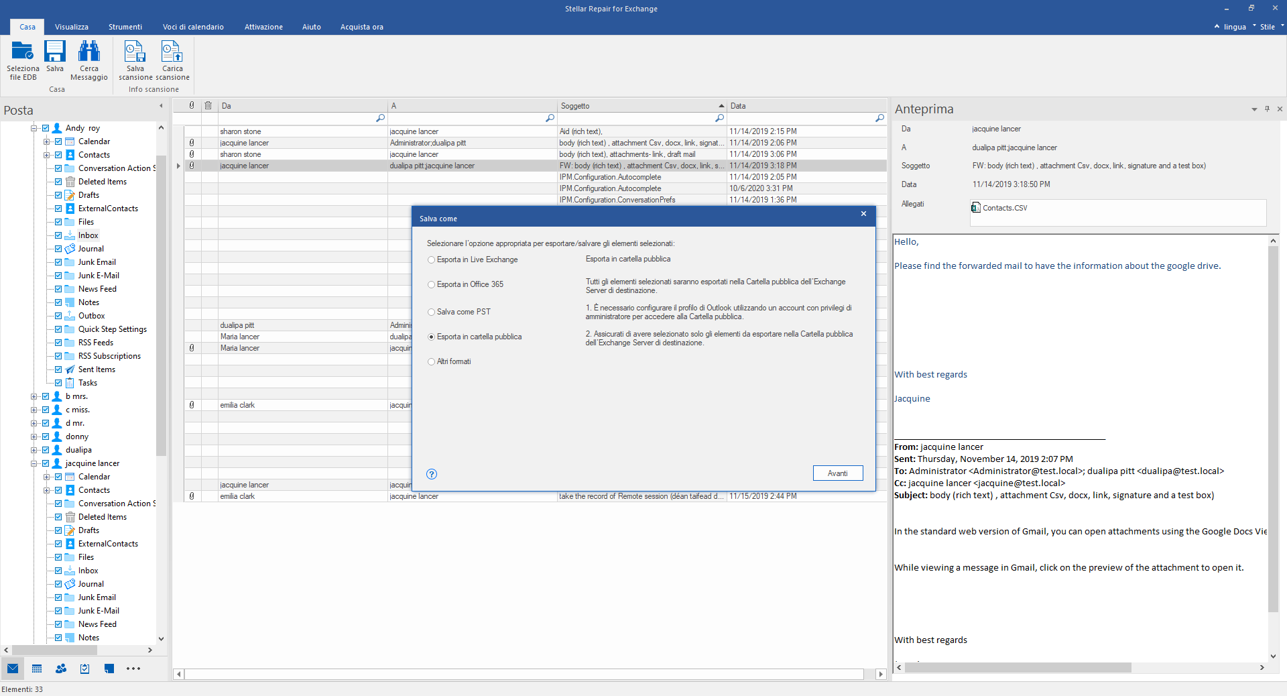The width and height of the screenshot is (1287, 696).
Task: Close the Anteprima preview panel
Action: point(1280,109)
